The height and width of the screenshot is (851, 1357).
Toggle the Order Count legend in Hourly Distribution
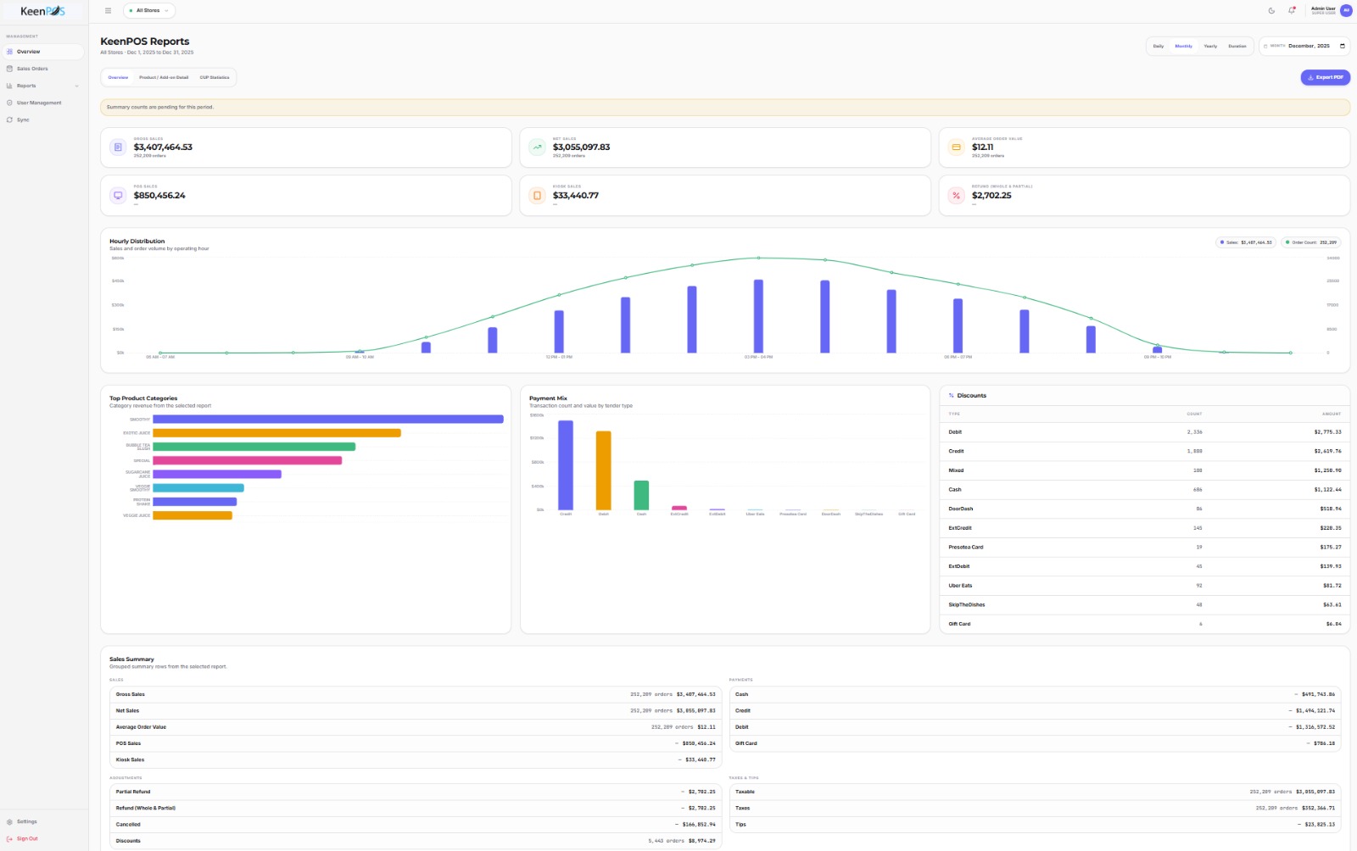point(1311,242)
